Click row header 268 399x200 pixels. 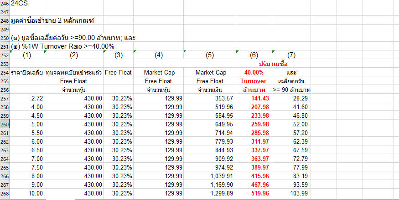click(5, 193)
